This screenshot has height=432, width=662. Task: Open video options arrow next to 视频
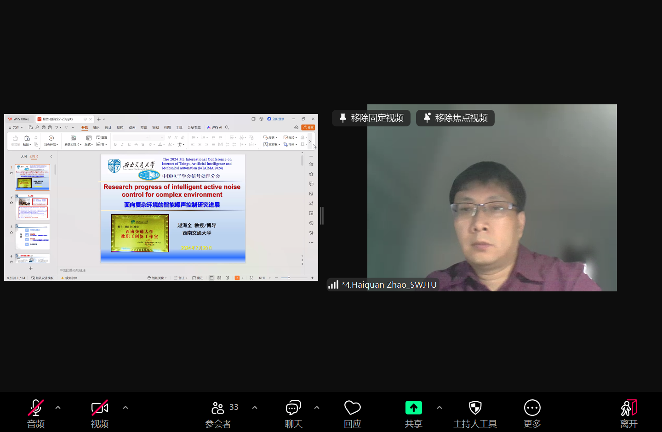tap(126, 408)
